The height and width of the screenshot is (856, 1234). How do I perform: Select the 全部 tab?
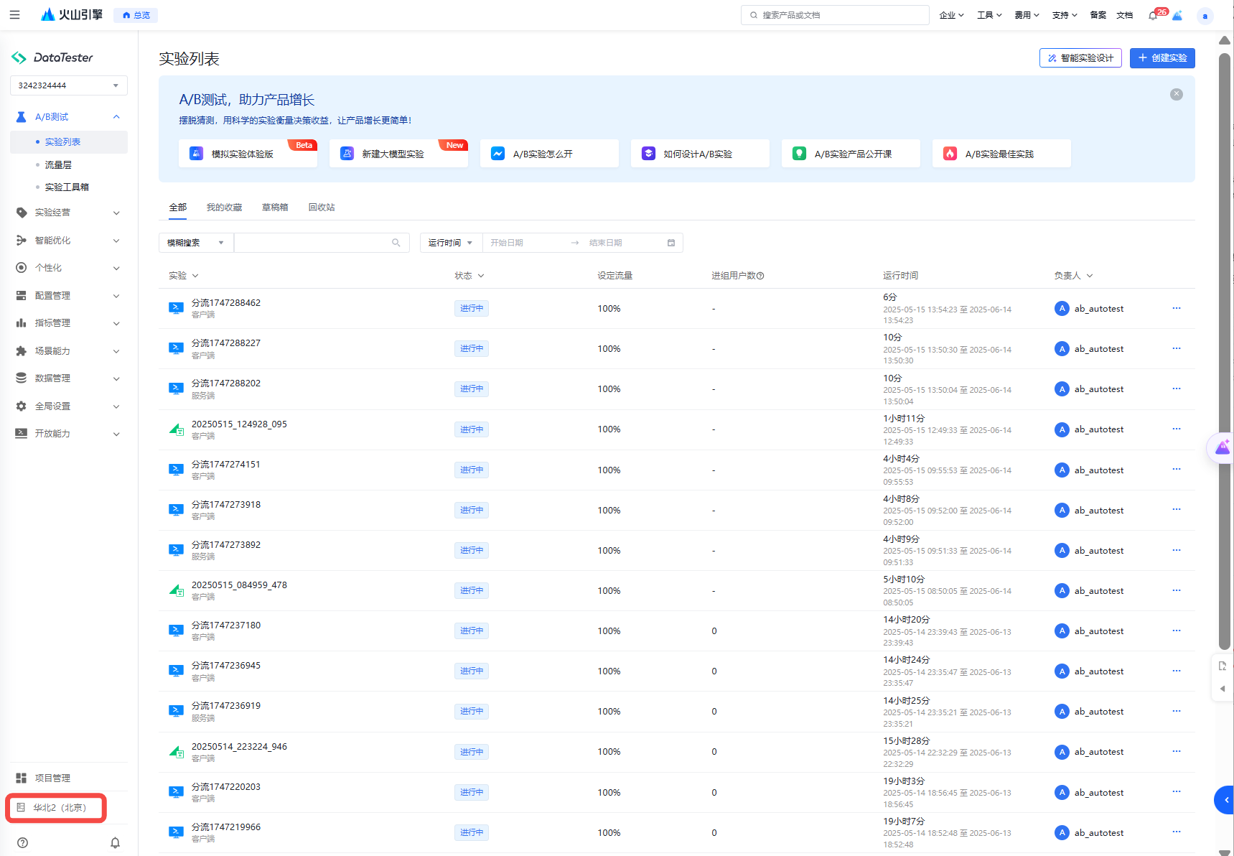tap(178, 208)
